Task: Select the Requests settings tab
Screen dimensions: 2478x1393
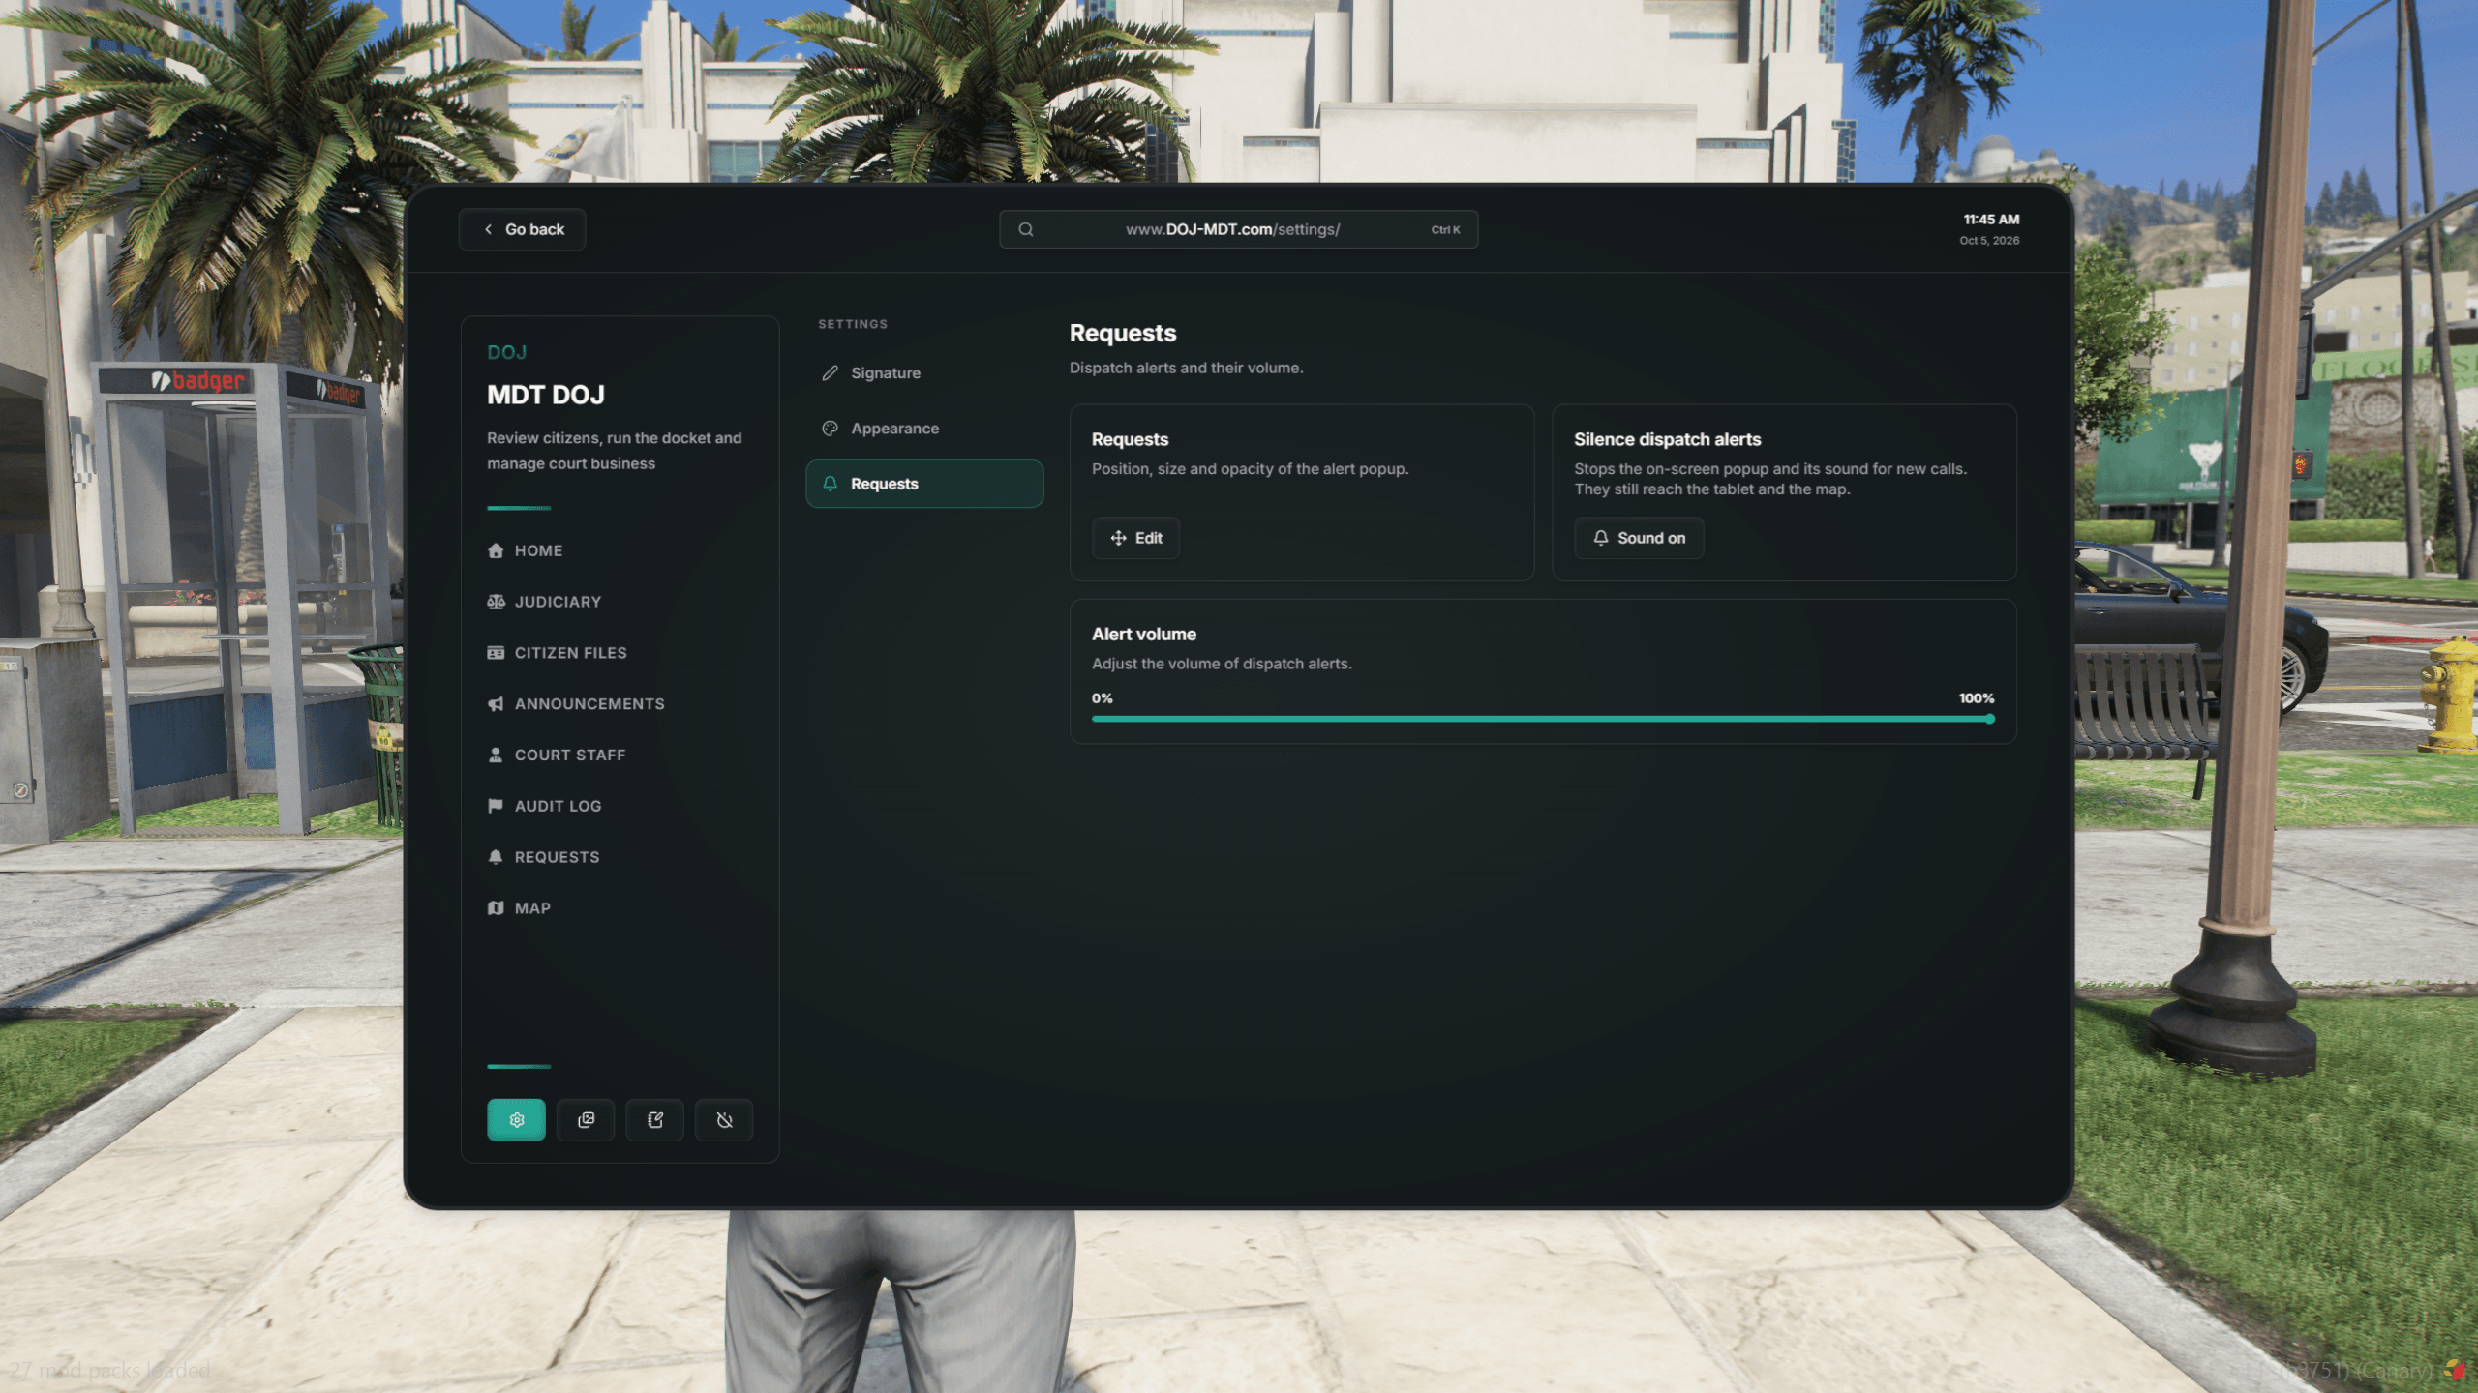Action: (924, 484)
